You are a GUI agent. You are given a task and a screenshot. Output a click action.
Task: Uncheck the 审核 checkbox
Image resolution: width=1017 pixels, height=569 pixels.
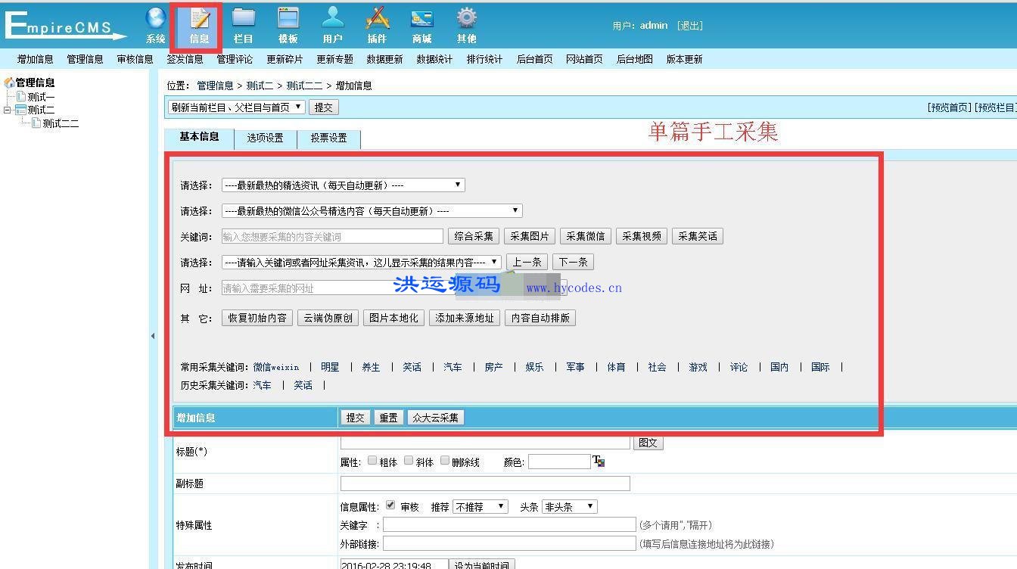point(390,505)
